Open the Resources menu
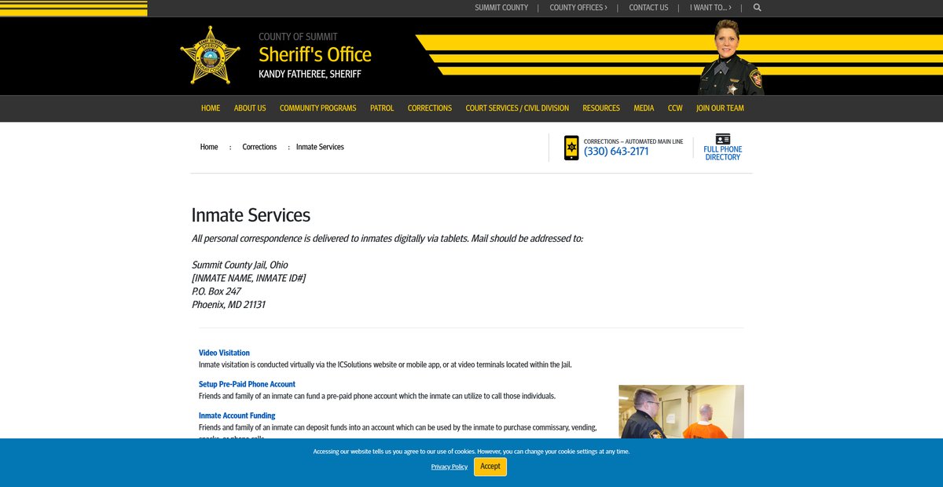Screen dimensions: 943x487 [601, 108]
